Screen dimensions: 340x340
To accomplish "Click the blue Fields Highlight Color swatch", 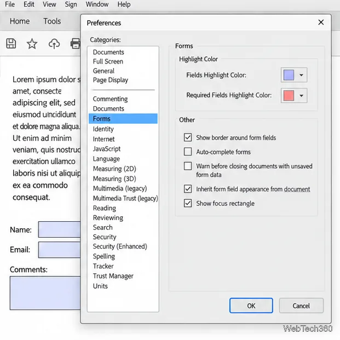I will [x=289, y=75].
